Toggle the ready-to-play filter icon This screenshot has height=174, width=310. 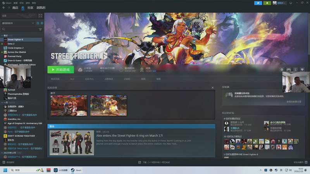[42, 23]
